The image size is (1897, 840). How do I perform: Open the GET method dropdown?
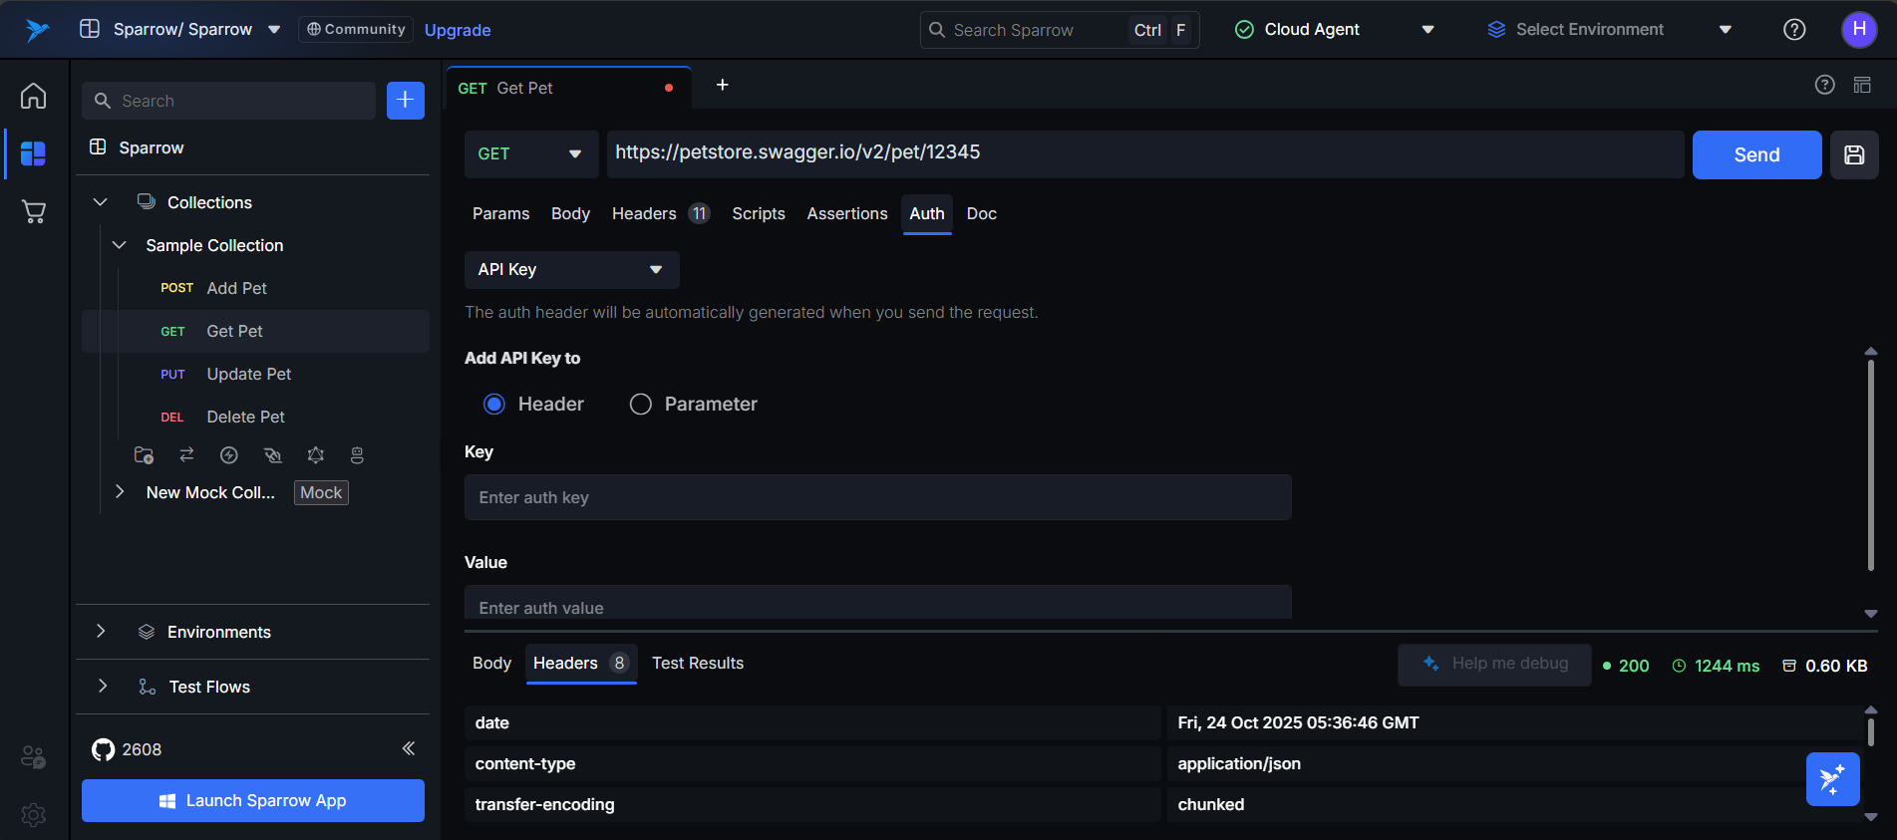[530, 154]
